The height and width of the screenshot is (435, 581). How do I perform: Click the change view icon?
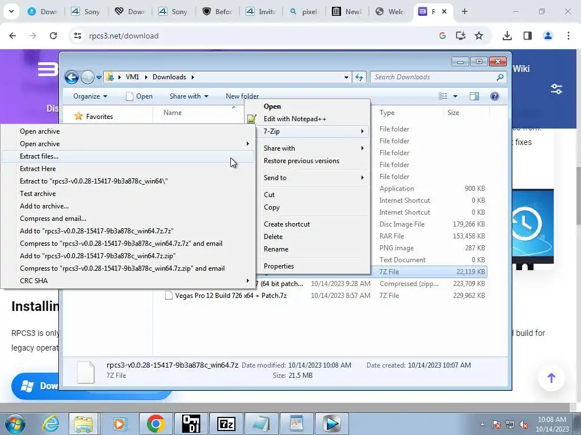(443, 96)
